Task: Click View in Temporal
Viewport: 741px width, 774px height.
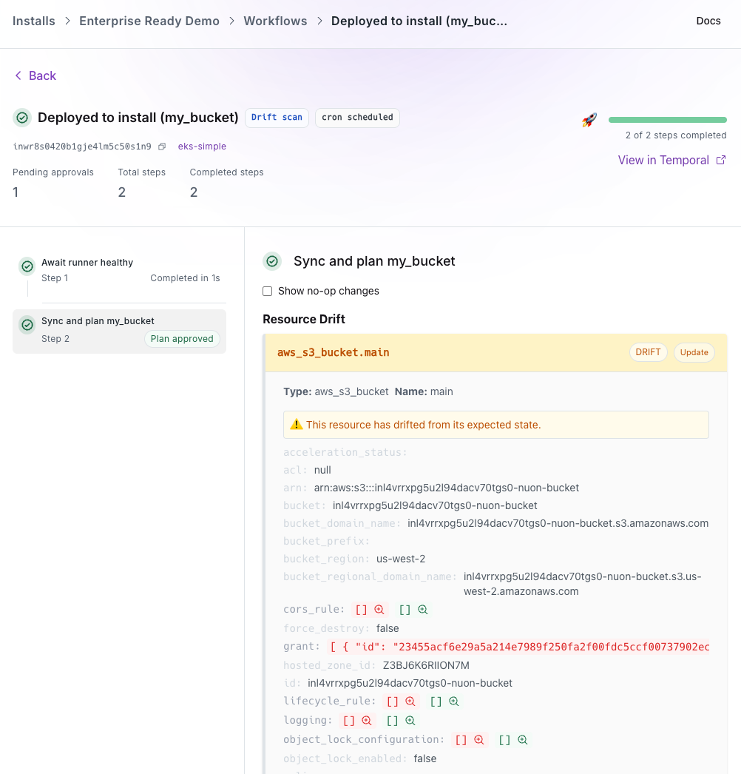Action: (665, 160)
